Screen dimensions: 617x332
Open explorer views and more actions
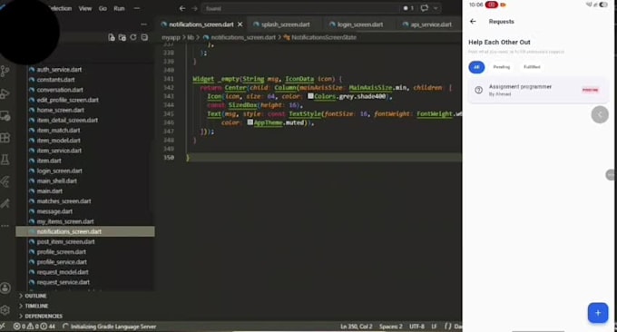143,24
